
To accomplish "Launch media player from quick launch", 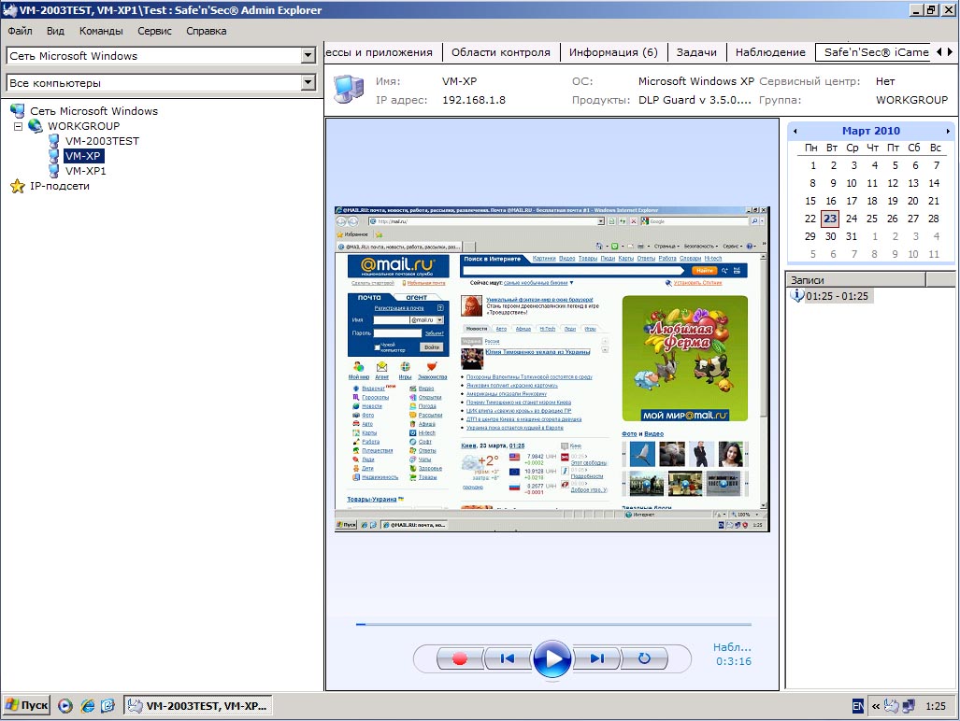I will pyautogui.click(x=64, y=706).
